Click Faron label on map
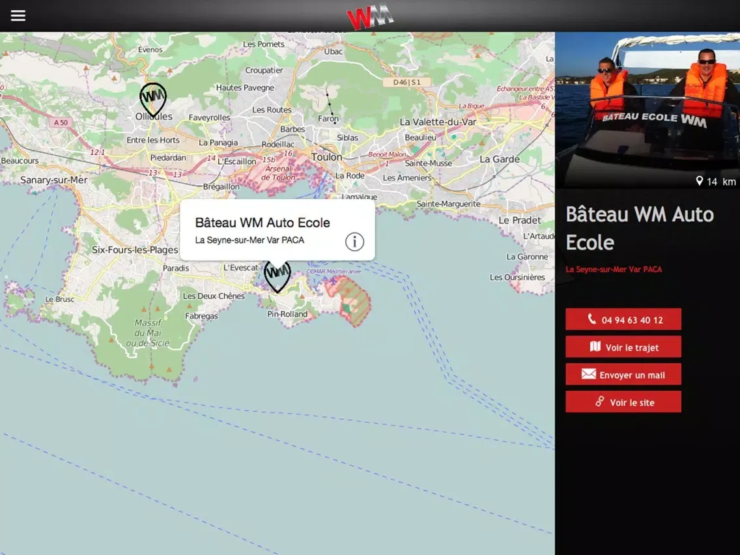This screenshot has height=555, width=740. tap(328, 119)
